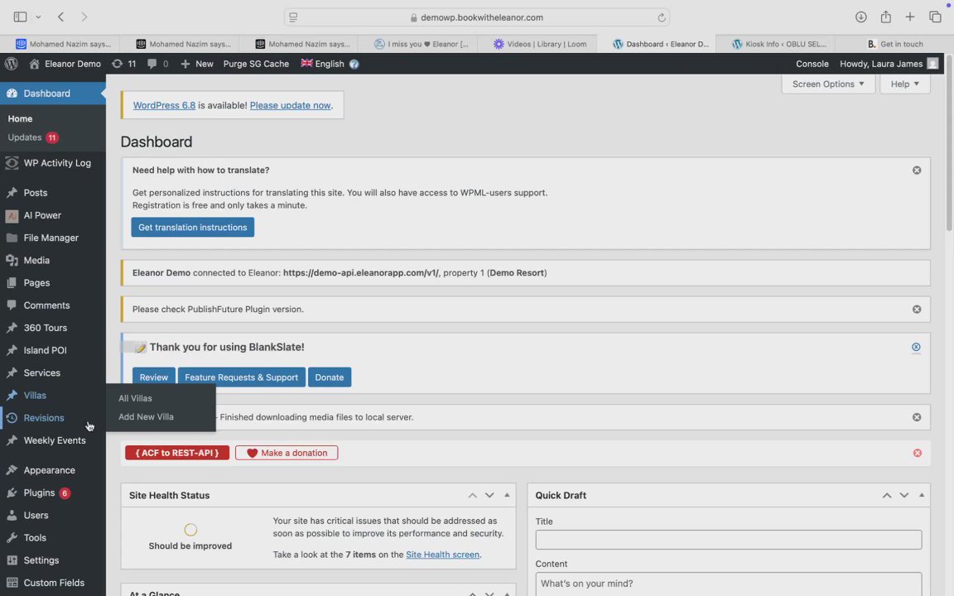Click the Please update now link
The width and height of the screenshot is (954, 596).
[290, 105]
